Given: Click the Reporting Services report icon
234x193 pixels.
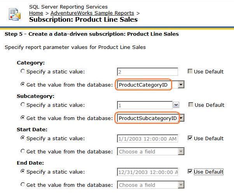Looking at the screenshot, I should pyautogui.click(x=15, y=14).
